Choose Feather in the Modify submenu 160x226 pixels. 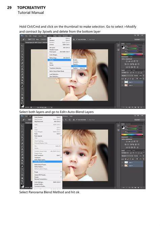[x=79, y=68]
